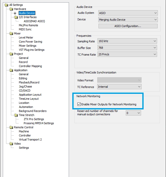Viewport: 166px width, 177px height.
Task: Open Mixer Settings page
Action: click(27, 46)
